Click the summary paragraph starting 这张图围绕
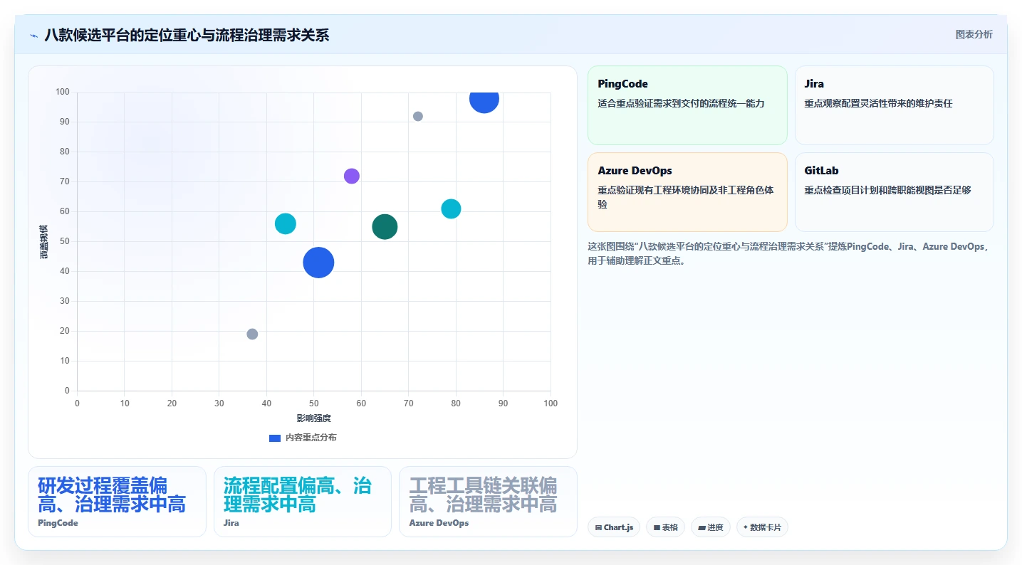The image size is (1022, 565). (789, 253)
